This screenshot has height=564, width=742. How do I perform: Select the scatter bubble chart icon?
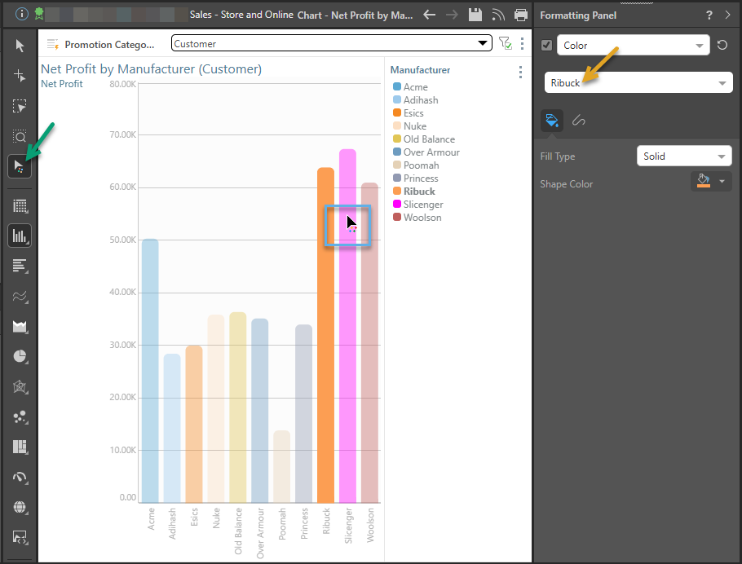tap(20, 417)
